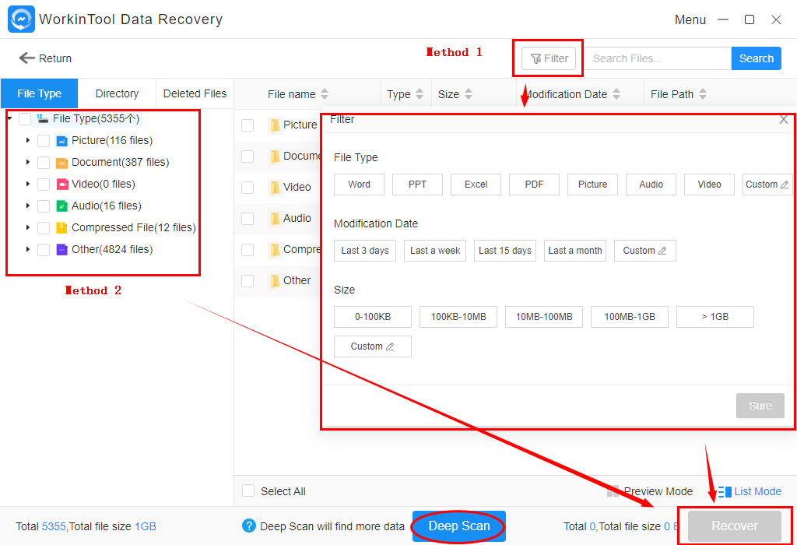Click the Recover button

click(735, 526)
